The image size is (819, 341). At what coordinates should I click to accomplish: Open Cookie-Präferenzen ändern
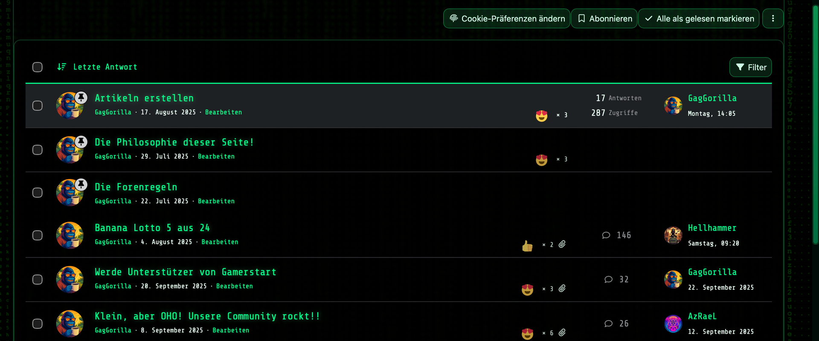tap(506, 19)
